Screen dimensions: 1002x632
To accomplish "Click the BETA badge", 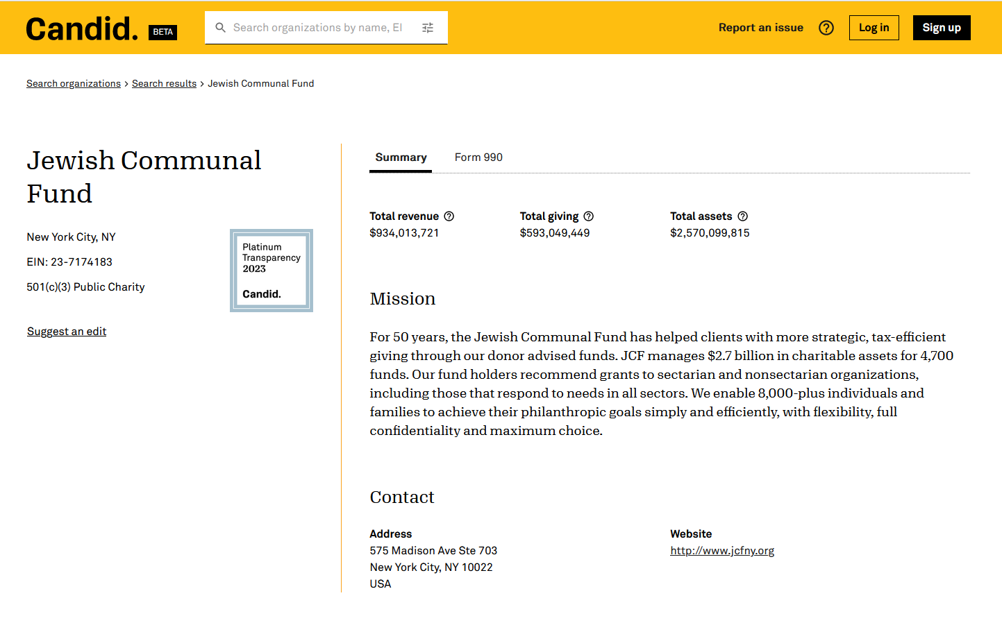I will [163, 32].
